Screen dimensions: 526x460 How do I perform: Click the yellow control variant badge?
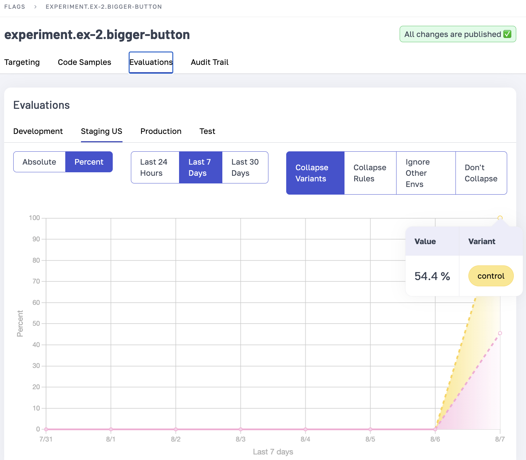[x=491, y=276]
